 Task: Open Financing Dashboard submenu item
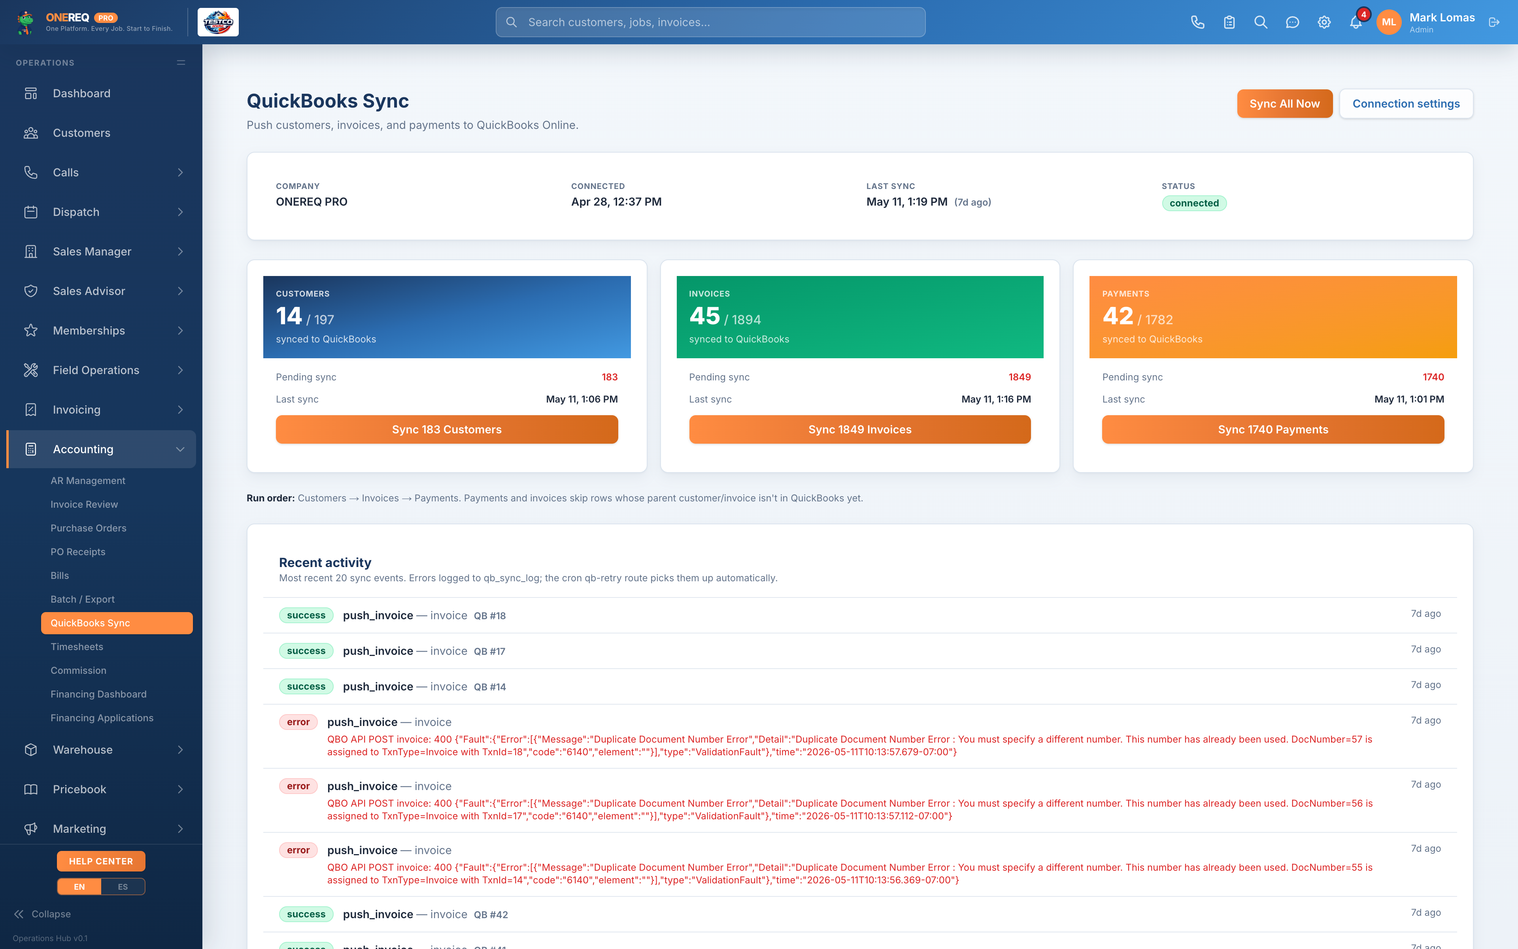pos(117,695)
